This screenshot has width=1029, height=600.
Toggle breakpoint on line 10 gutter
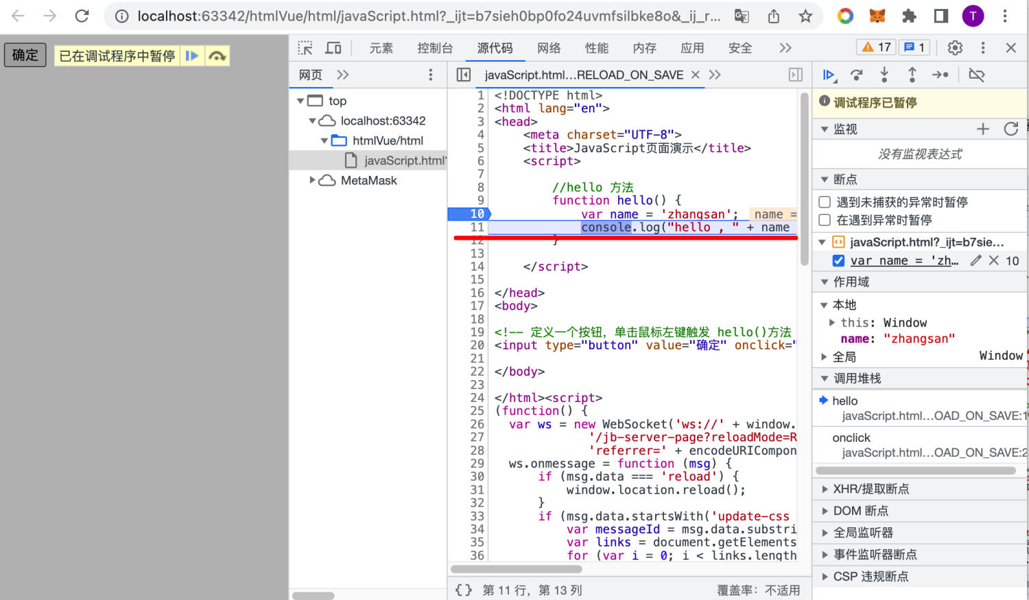tap(469, 214)
